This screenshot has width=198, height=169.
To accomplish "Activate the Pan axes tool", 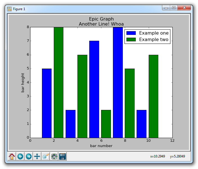I will click(x=37, y=156).
